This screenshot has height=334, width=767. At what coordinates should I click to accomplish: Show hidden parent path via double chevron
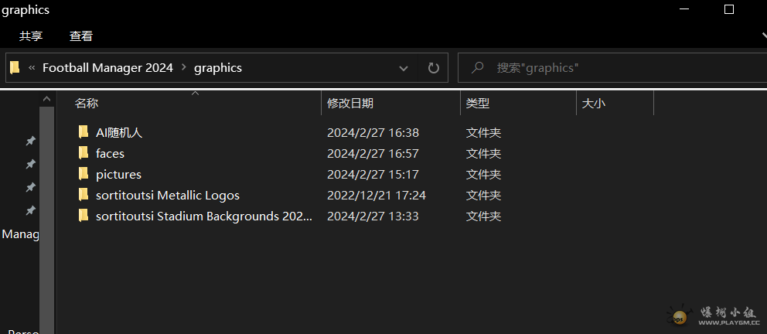click(32, 68)
